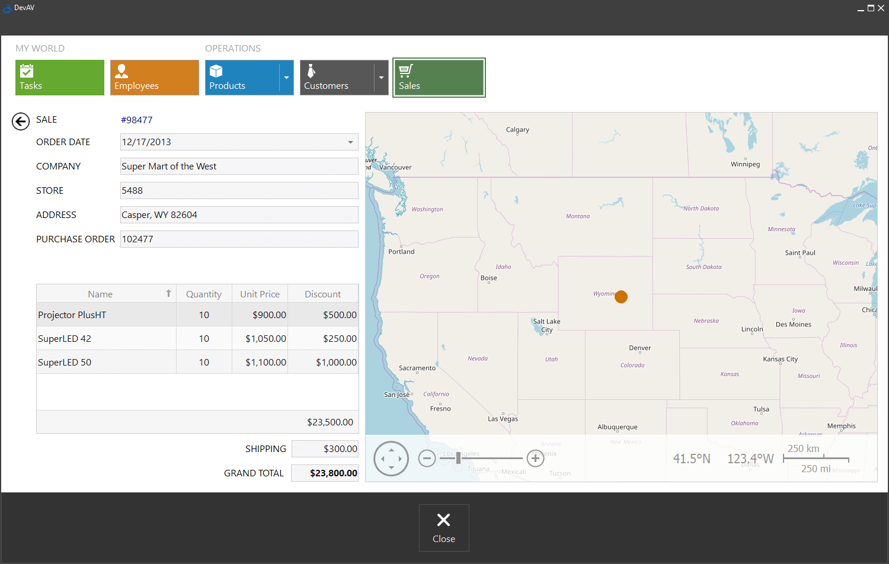Expand the Customers tile dropdown arrow
The image size is (889, 564).
(x=381, y=78)
